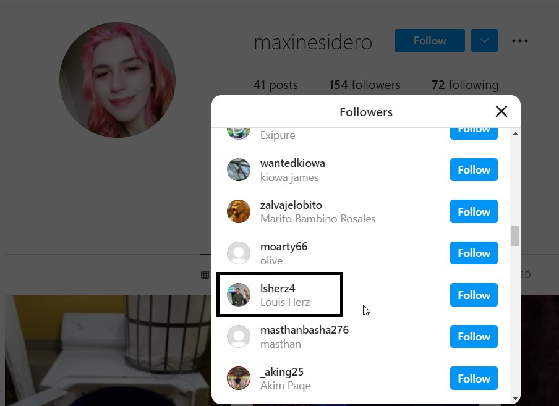
Task: Follow maxinesidero from the profile header
Action: pyautogui.click(x=430, y=41)
